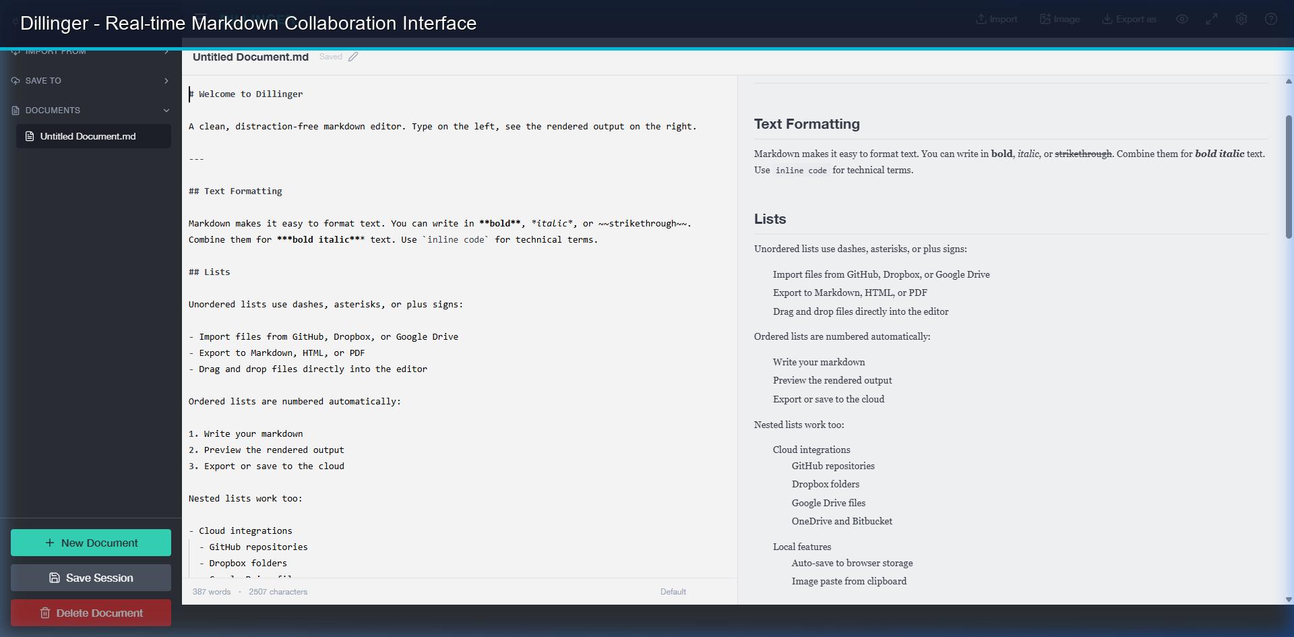Click the 'inline code' snippet in the preview
Viewport: 1294px width, 637px height.
801,171
